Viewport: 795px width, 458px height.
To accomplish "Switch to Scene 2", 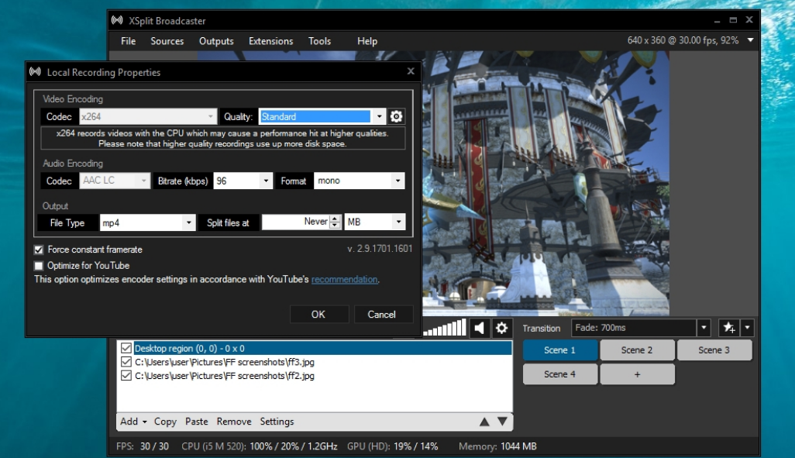I will (x=637, y=350).
